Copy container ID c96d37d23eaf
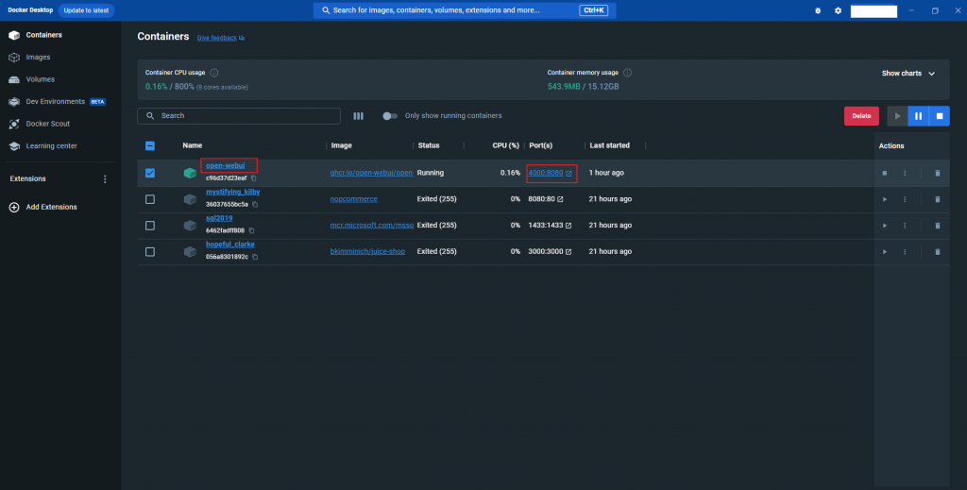The image size is (967, 490). click(x=253, y=178)
